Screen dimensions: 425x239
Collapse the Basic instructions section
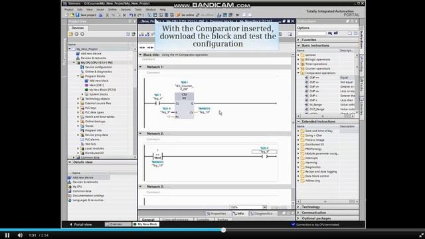pyautogui.click(x=299, y=46)
